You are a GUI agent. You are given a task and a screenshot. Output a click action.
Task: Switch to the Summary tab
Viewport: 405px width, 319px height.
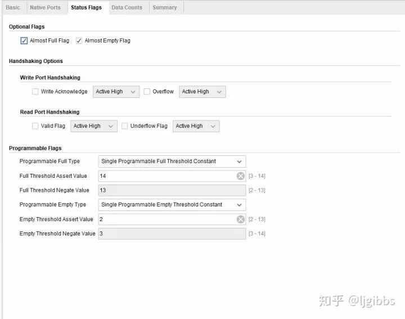tap(164, 7)
